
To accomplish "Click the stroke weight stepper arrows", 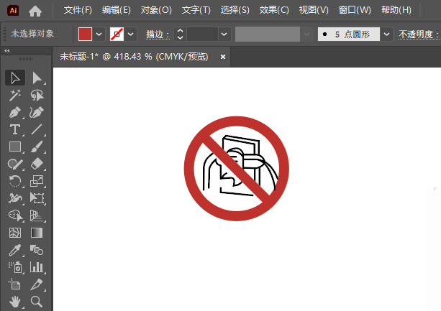I will coord(181,34).
